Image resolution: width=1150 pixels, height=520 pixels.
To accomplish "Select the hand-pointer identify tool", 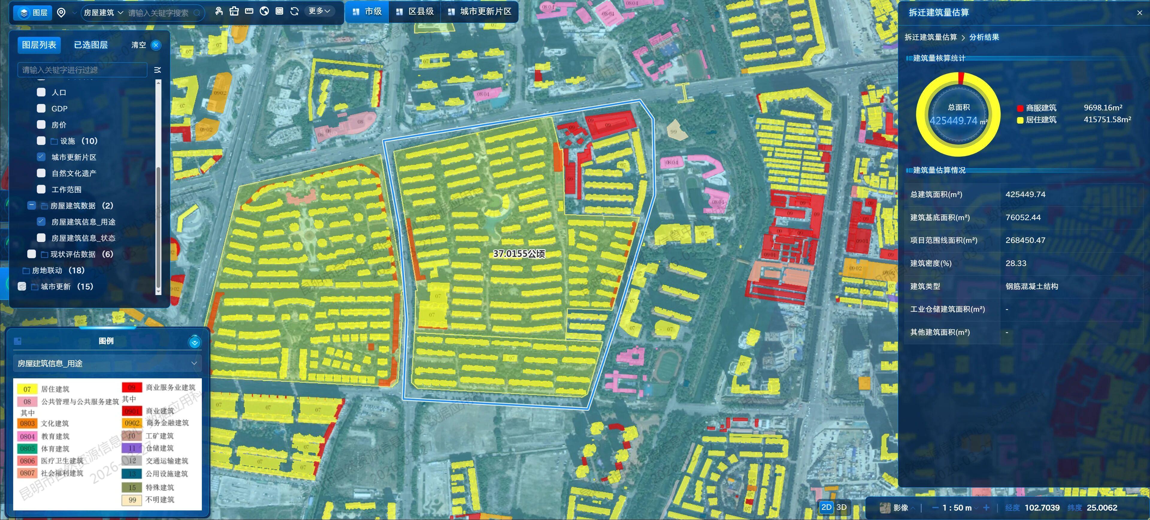I will [x=219, y=12].
